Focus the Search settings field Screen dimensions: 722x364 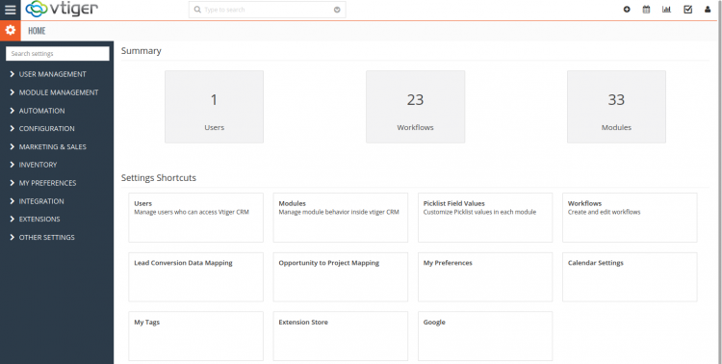(58, 54)
